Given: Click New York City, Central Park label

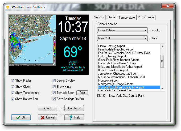Looking at the screenshot, I should point(126,96).
